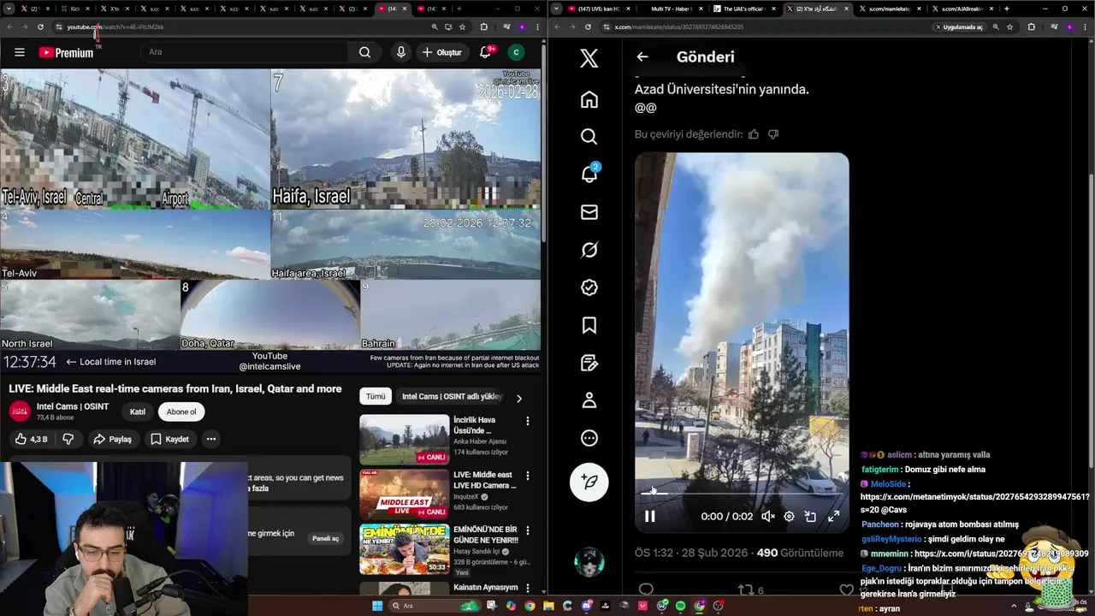This screenshot has height=616, width=1095.
Task: Start voice search with microphone icon
Action: (400, 52)
